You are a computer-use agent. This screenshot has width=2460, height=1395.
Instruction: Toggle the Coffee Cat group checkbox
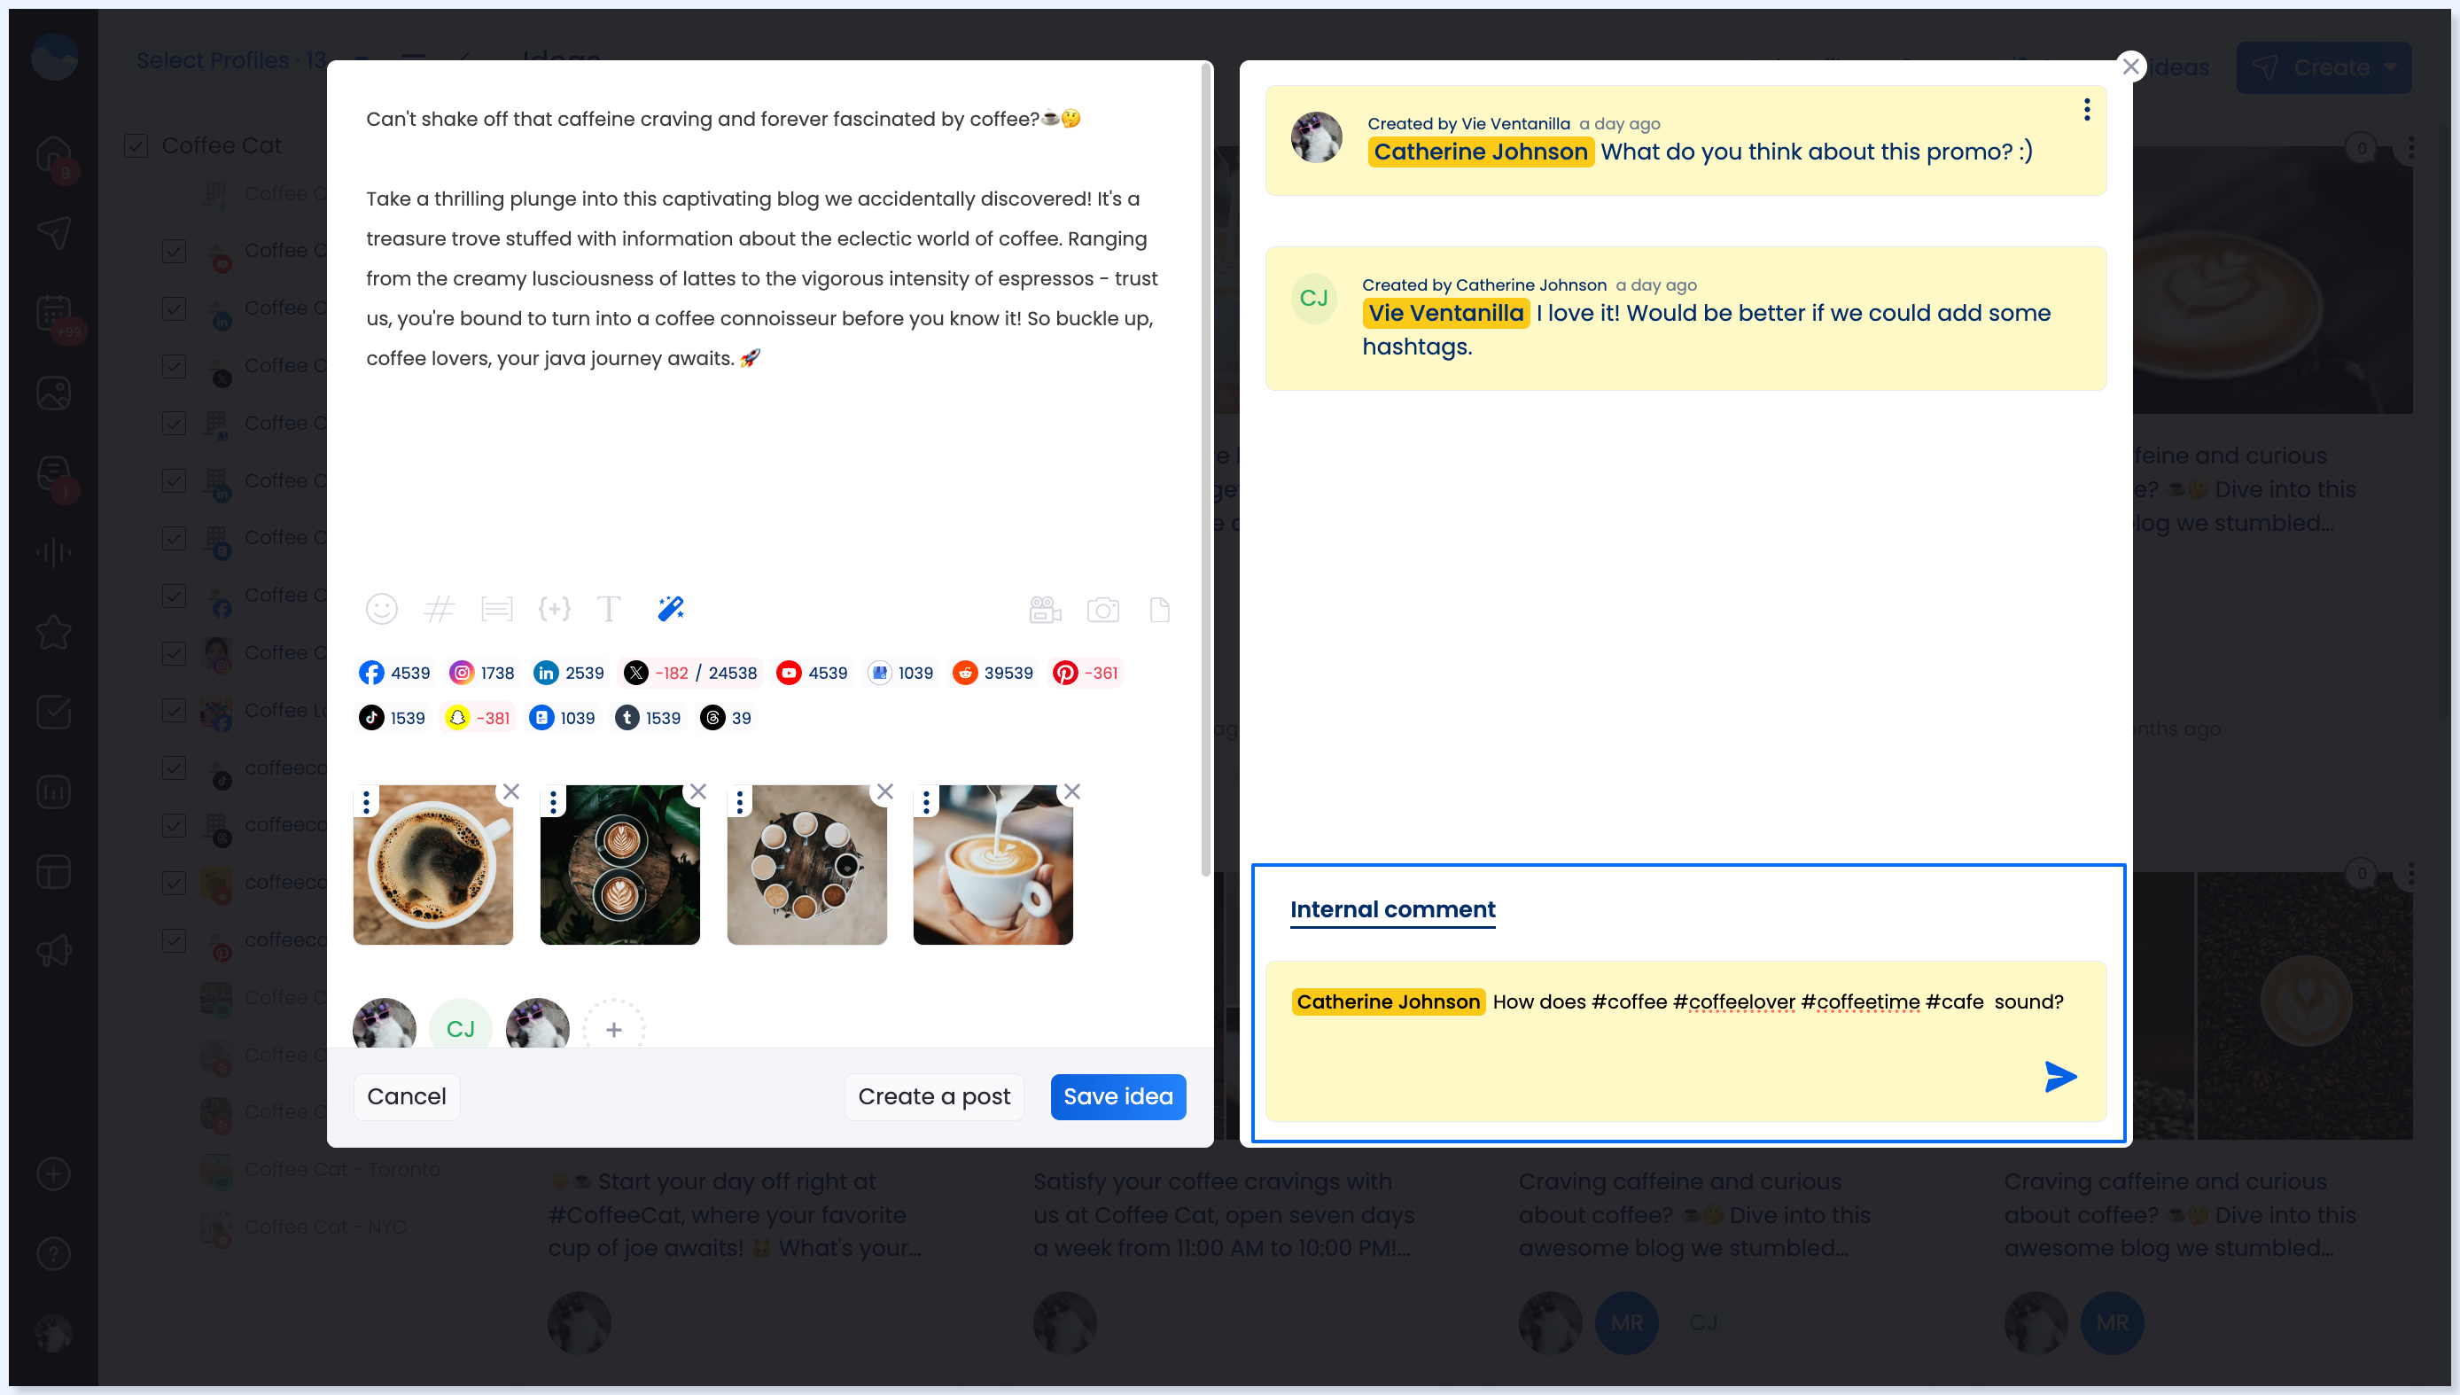click(x=136, y=145)
